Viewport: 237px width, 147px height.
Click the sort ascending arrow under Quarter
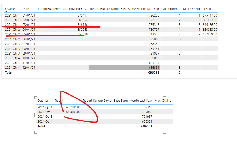pos(6,11)
